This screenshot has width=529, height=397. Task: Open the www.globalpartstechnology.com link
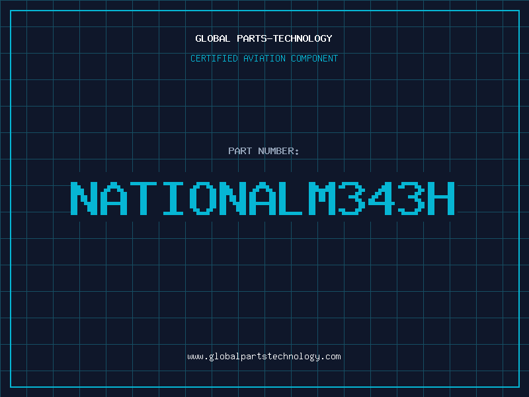point(264,357)
